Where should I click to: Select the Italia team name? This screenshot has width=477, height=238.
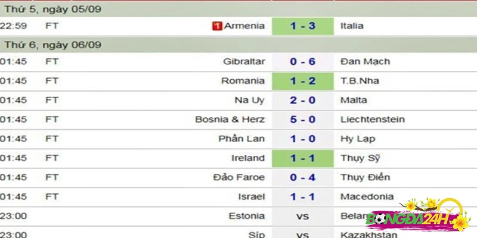click(x=352, y=26)
